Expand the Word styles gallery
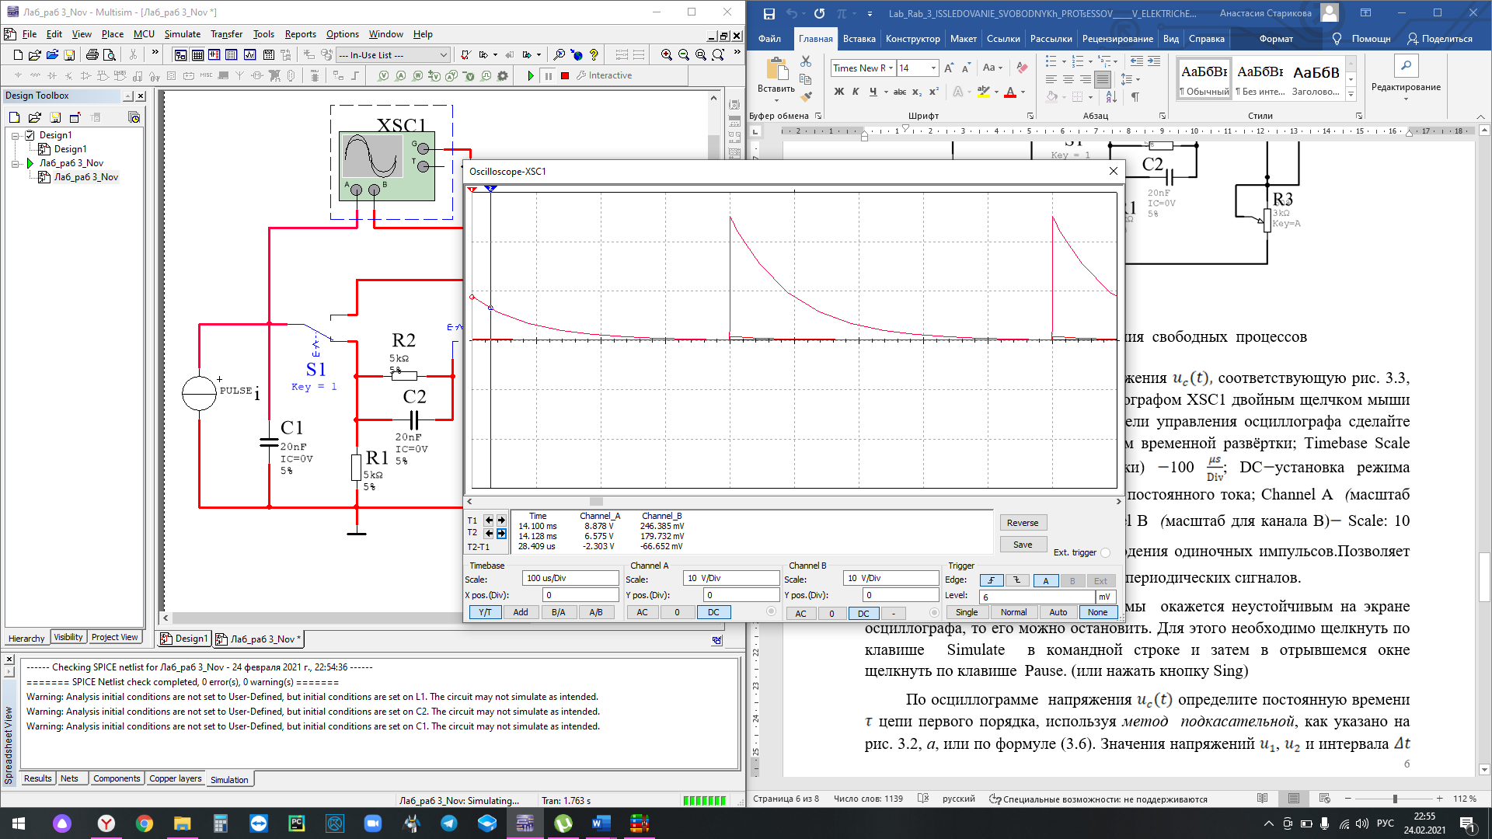Viewport: 1492px width, 839px height. click(1351, 94)
